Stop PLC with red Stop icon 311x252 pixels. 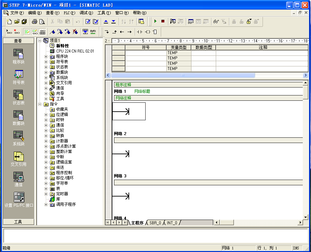163,21
